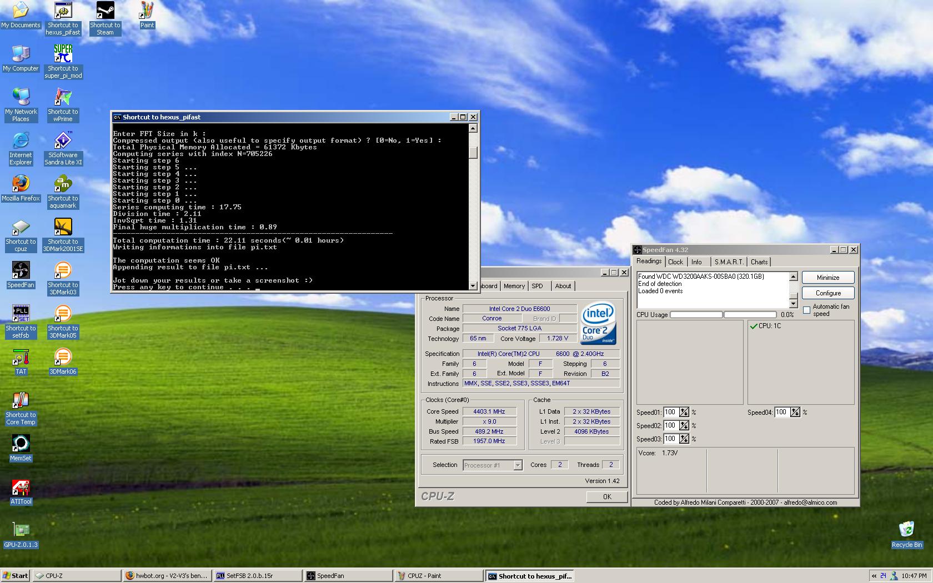Image resolution: width=933 pixels, height=583 pixels.
Task: Click the Minimize button in SpeedFan
Action: coord(827,278)
